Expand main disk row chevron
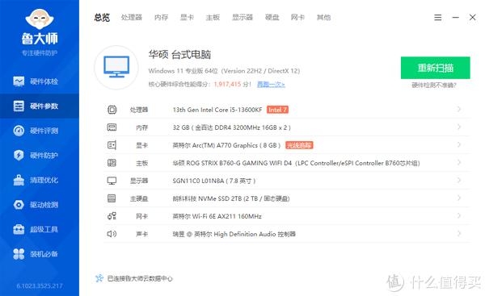This screenshot has height=296, width=485. (459, 198)
